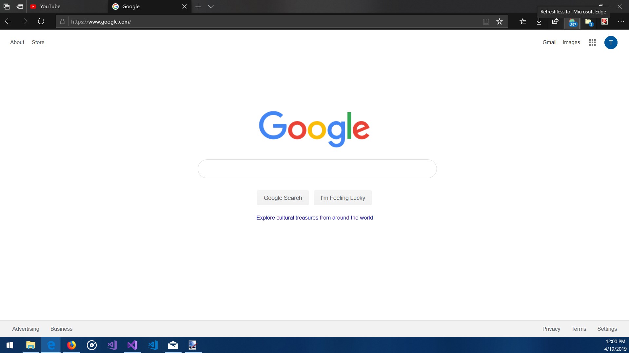Click the red extension icon in the toolbar
Screen dimensions: 629x353
click(605, 22)
